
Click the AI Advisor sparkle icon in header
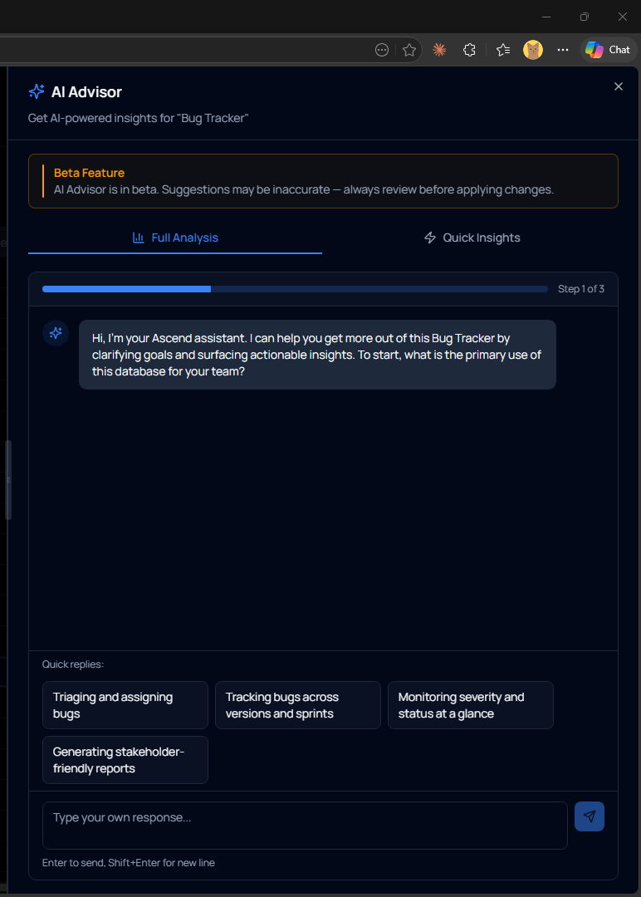point(36,91)
